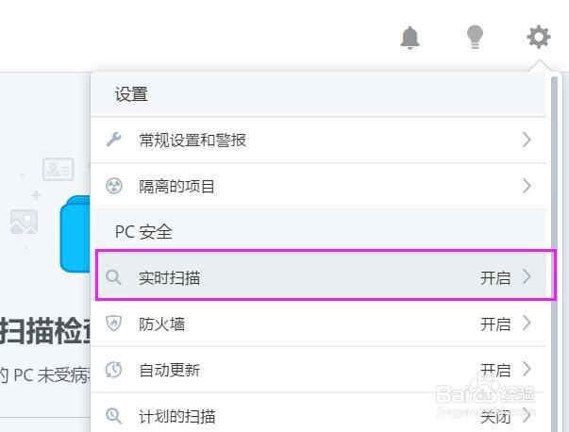Select 常规设置和警报 text label

(192, 140)
